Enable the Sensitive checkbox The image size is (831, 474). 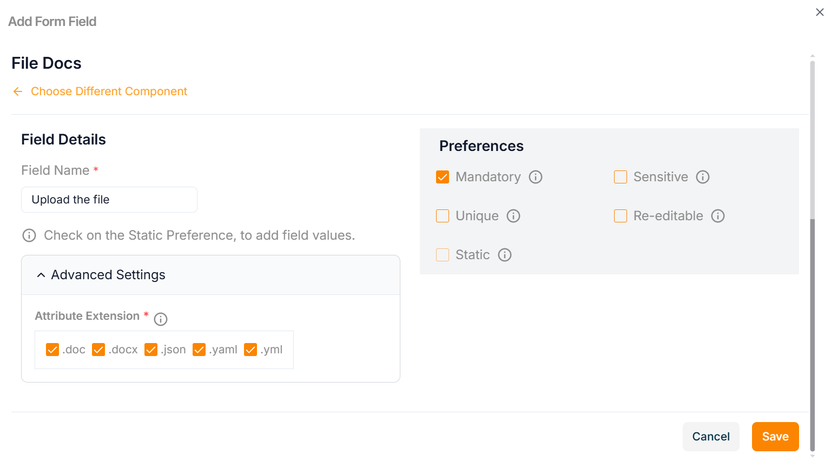click(621, 177)
